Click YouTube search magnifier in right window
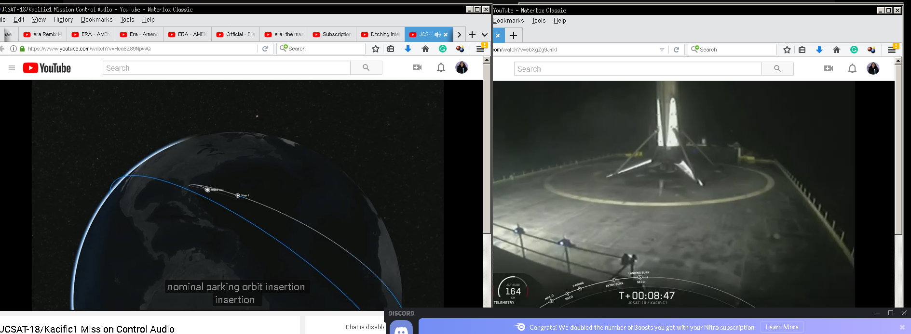 click(x=777, y=69)
